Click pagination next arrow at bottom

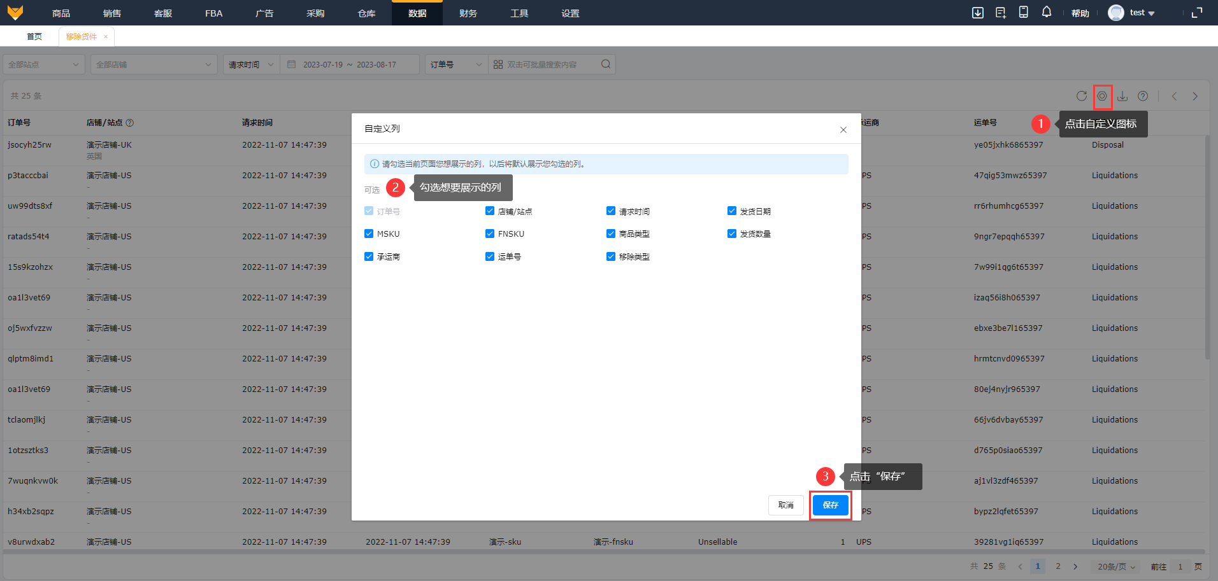1075,566
